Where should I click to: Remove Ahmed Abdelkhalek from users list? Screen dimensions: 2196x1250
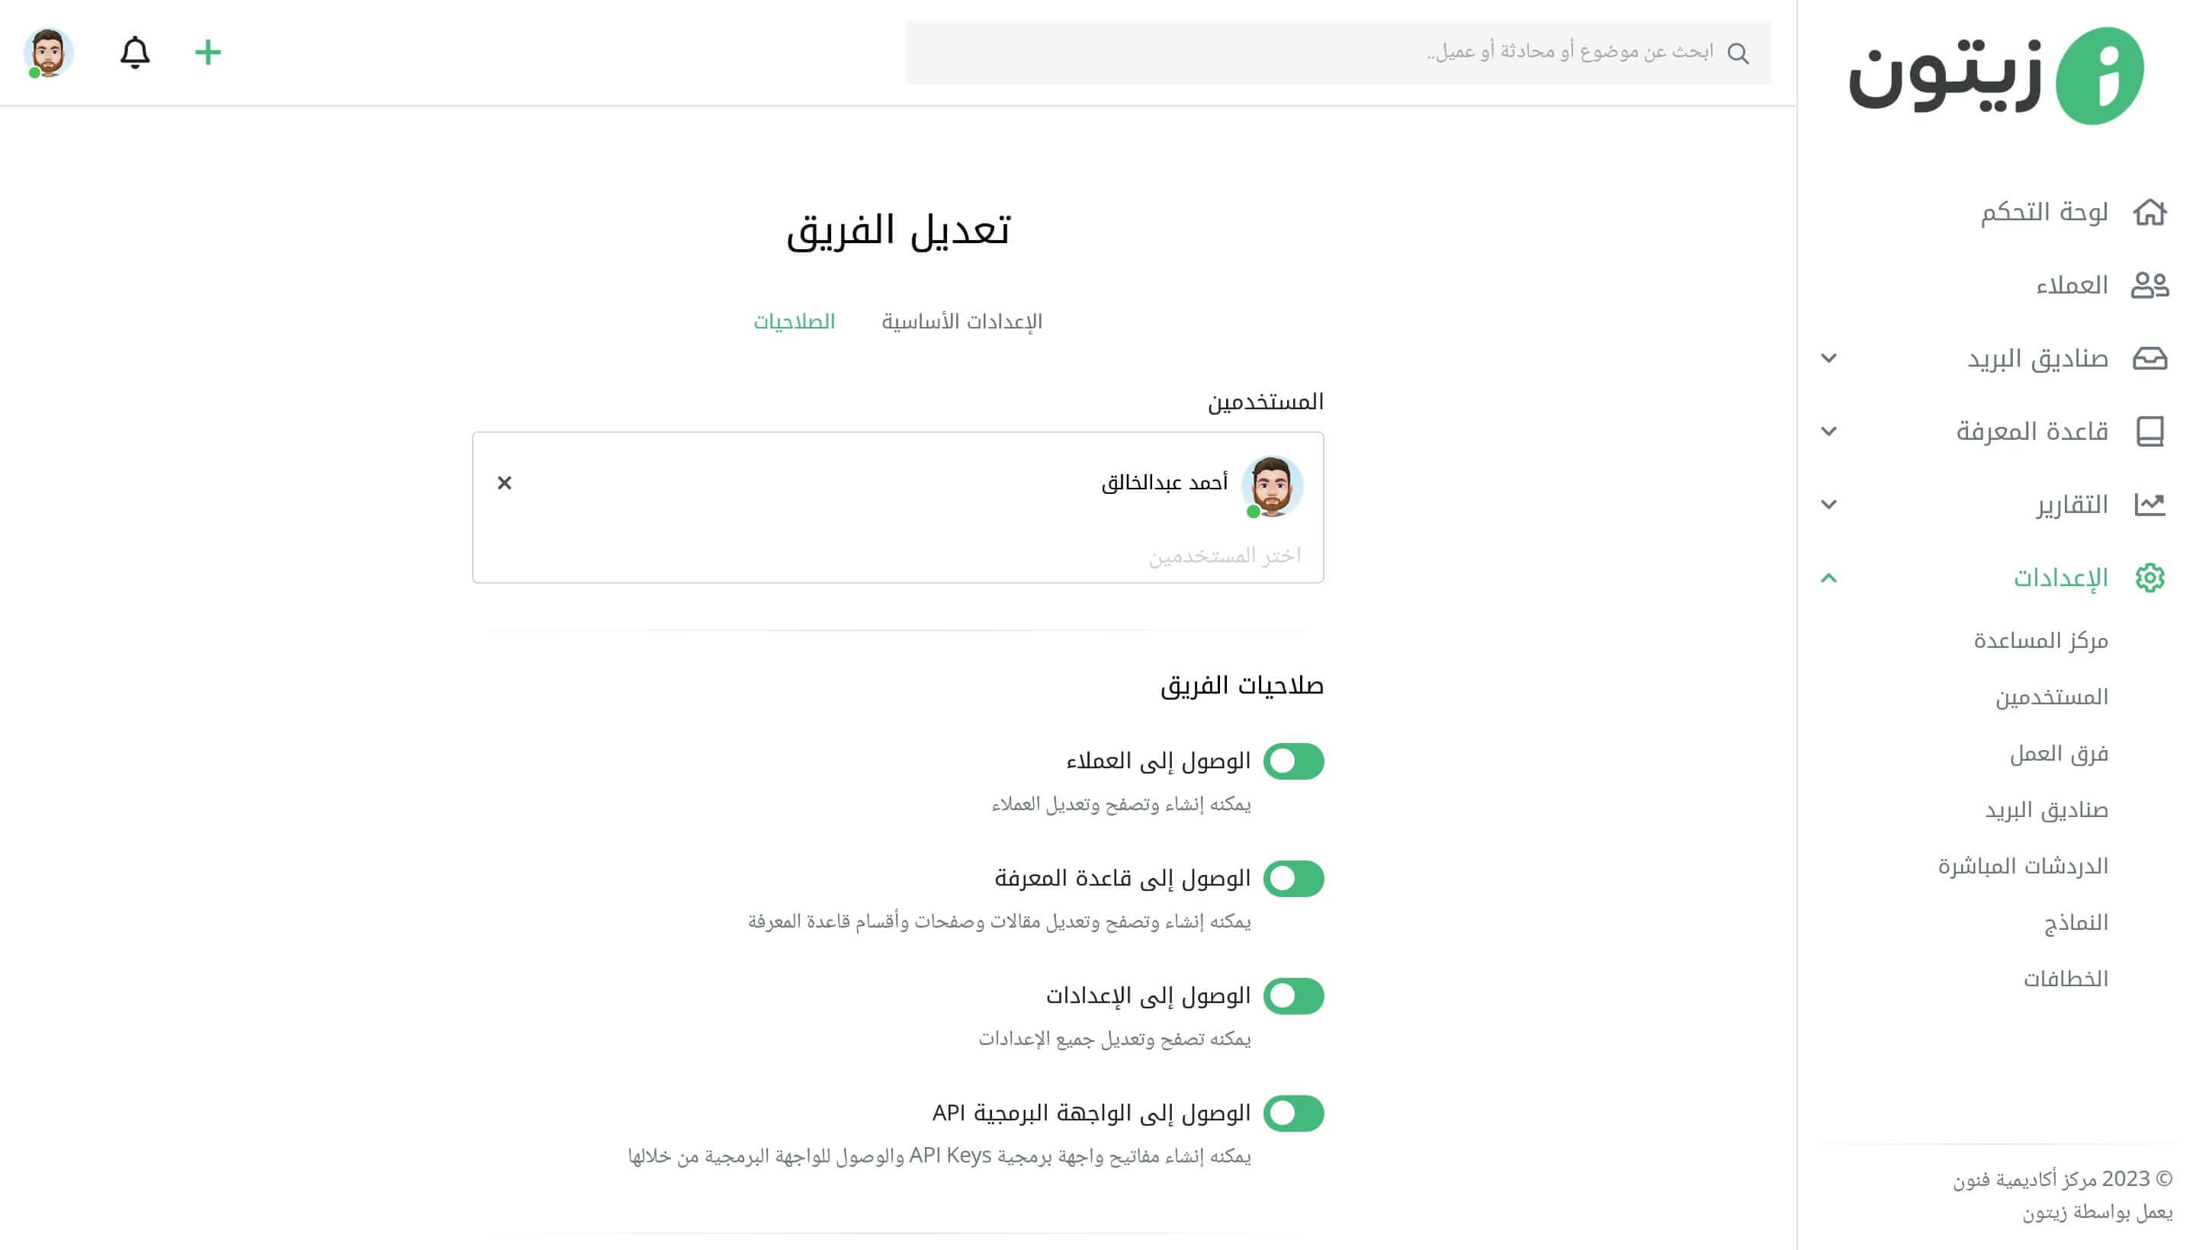coord(504,482)
